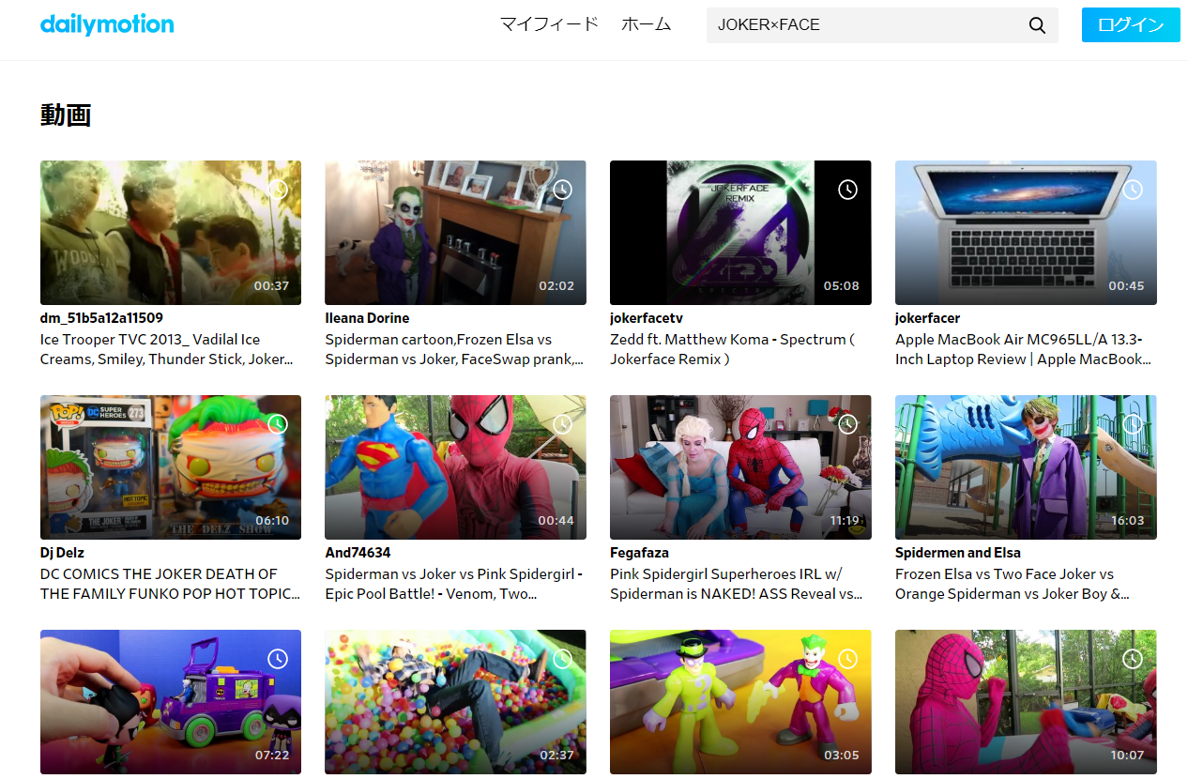Click watch later clock on 03:05 toy figures video

click(x=847, y=659)
